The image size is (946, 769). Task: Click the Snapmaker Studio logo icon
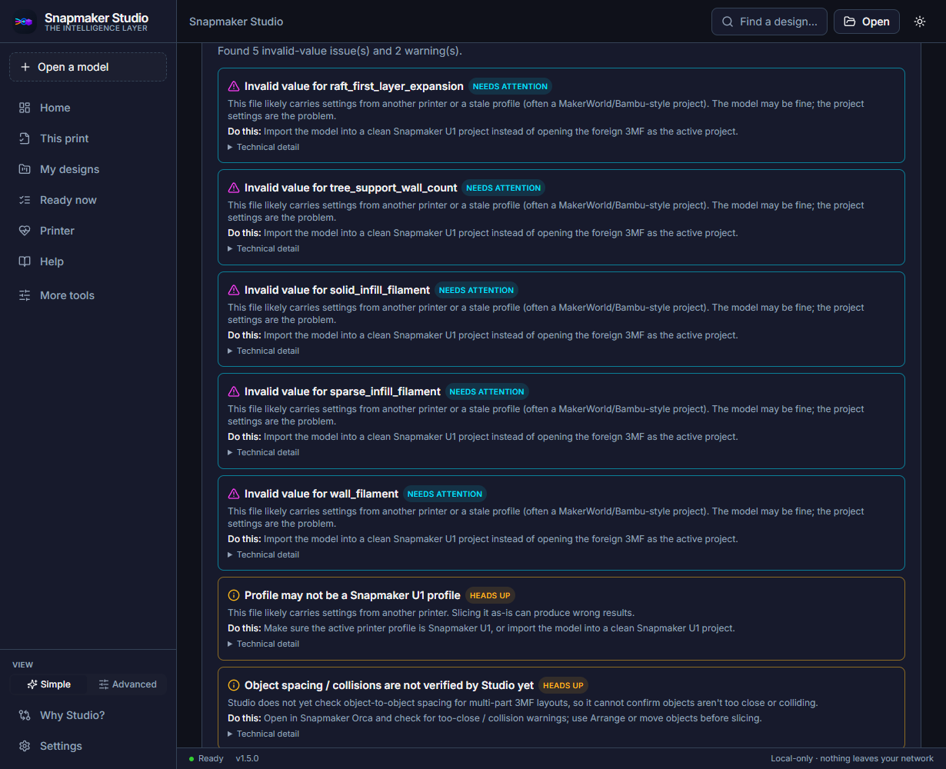click(25, 22)
